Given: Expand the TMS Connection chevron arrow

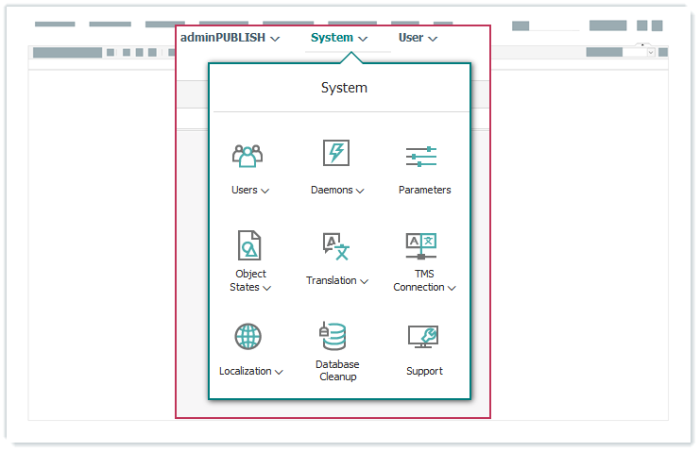Looking at the screenshot, I should pos(452,288).
